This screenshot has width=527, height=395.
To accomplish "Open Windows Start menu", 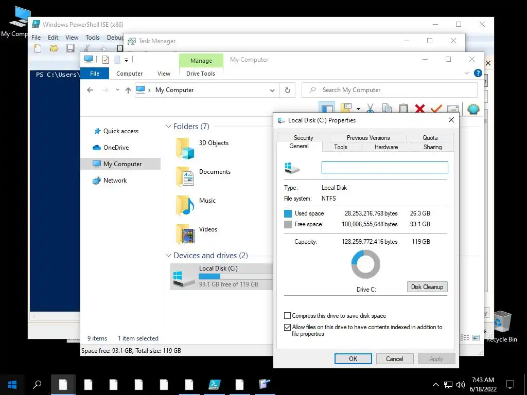I will coord(12,384).
